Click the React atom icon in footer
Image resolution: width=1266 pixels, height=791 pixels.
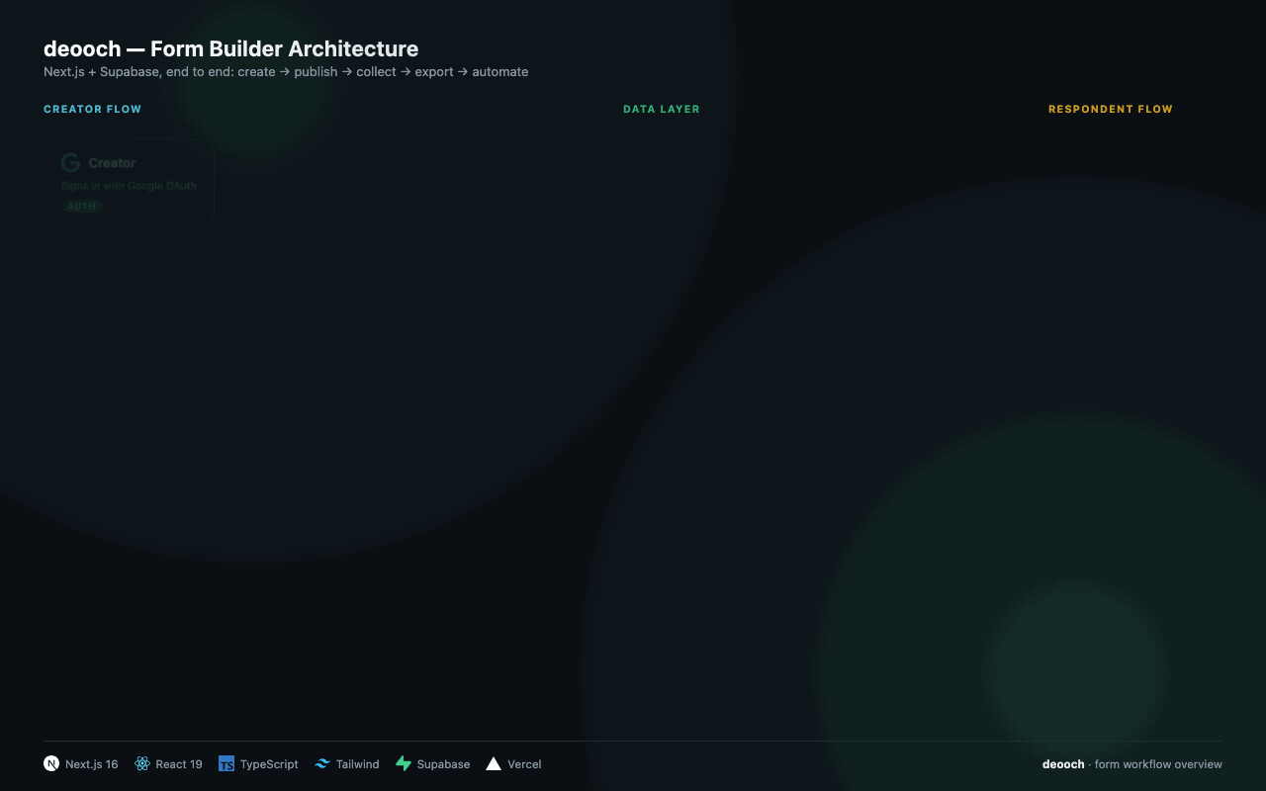(142, 764)
